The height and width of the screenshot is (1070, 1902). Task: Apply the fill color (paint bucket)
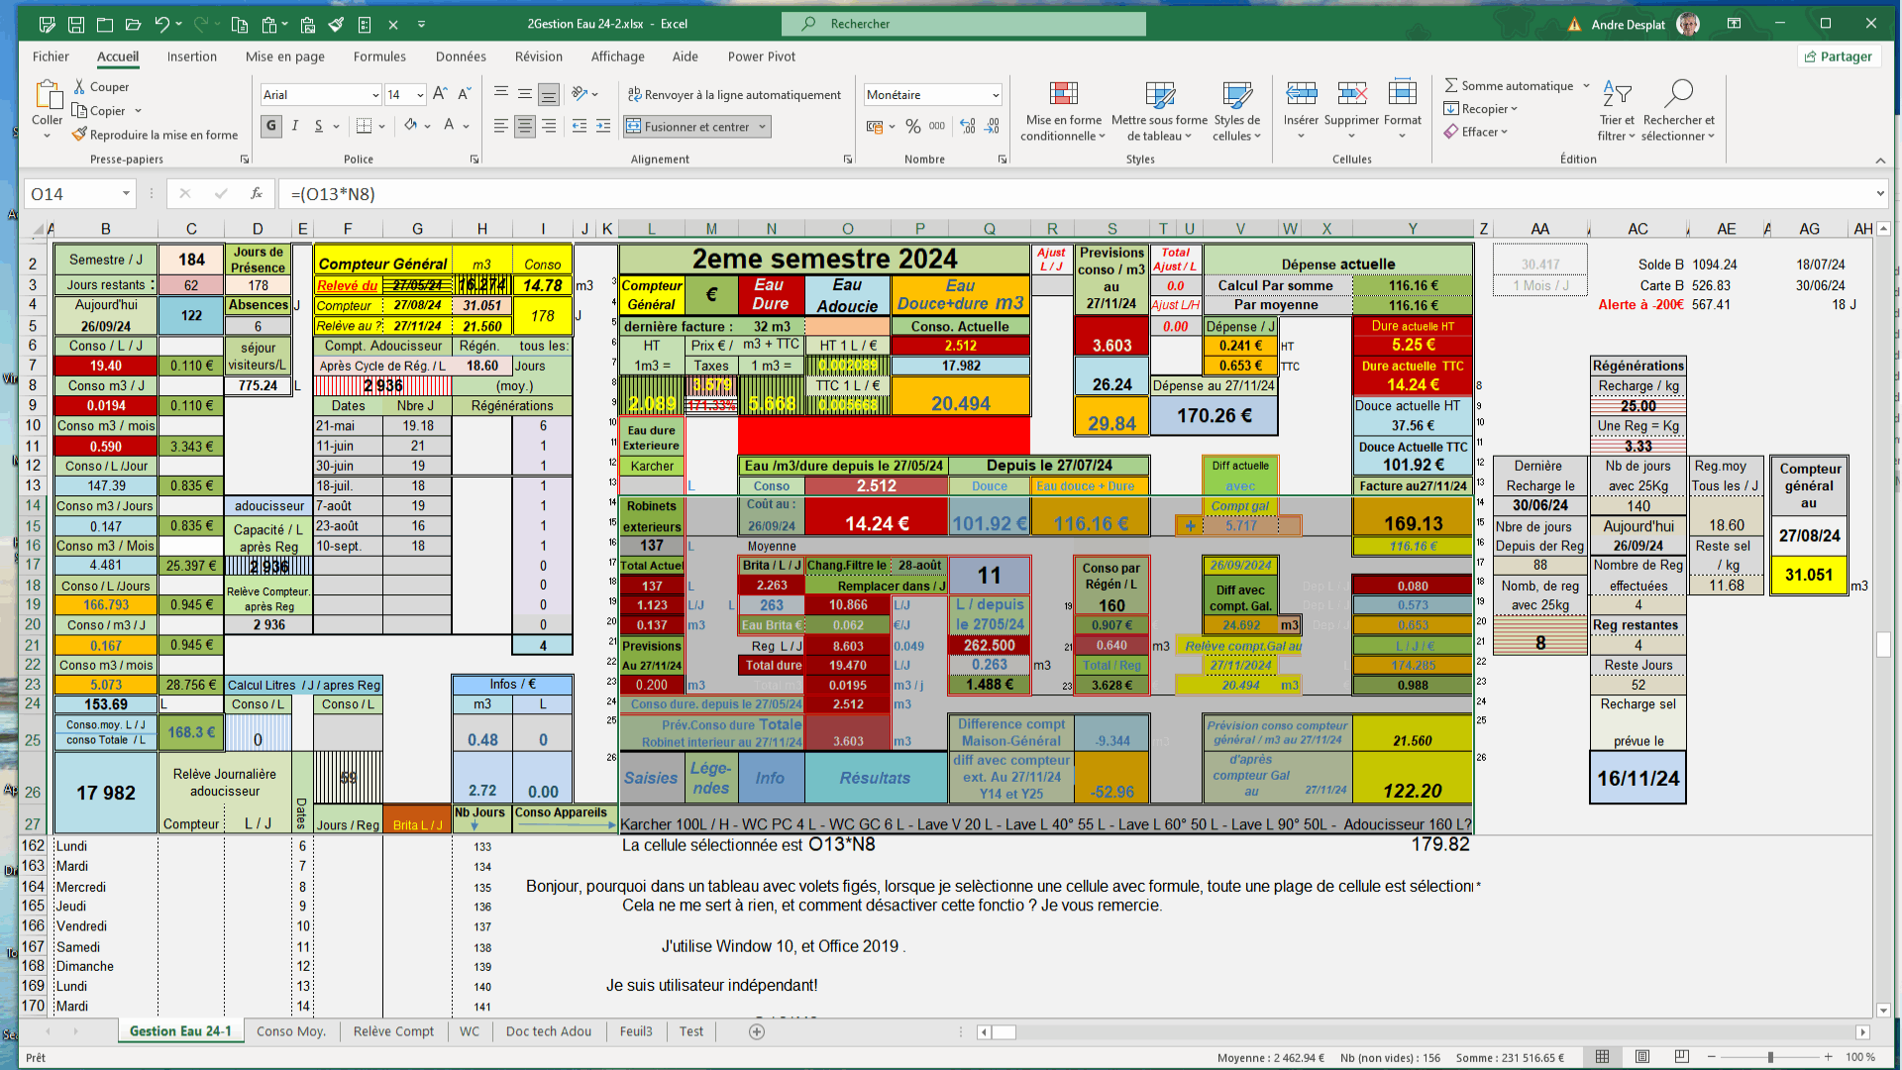coord(410,126)
